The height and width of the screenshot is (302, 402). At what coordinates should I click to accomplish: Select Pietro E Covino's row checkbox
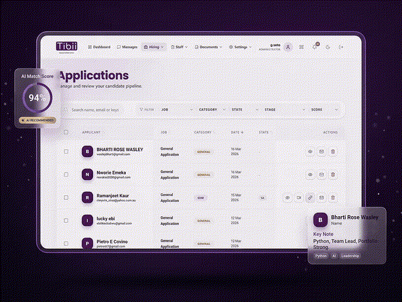(x=66, y=244)
